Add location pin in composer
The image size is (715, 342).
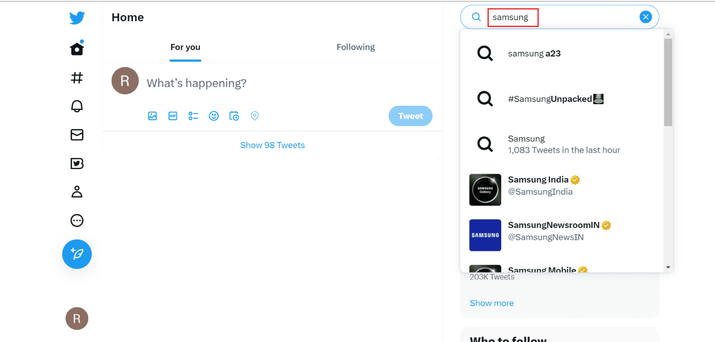(x=255, y=116)
